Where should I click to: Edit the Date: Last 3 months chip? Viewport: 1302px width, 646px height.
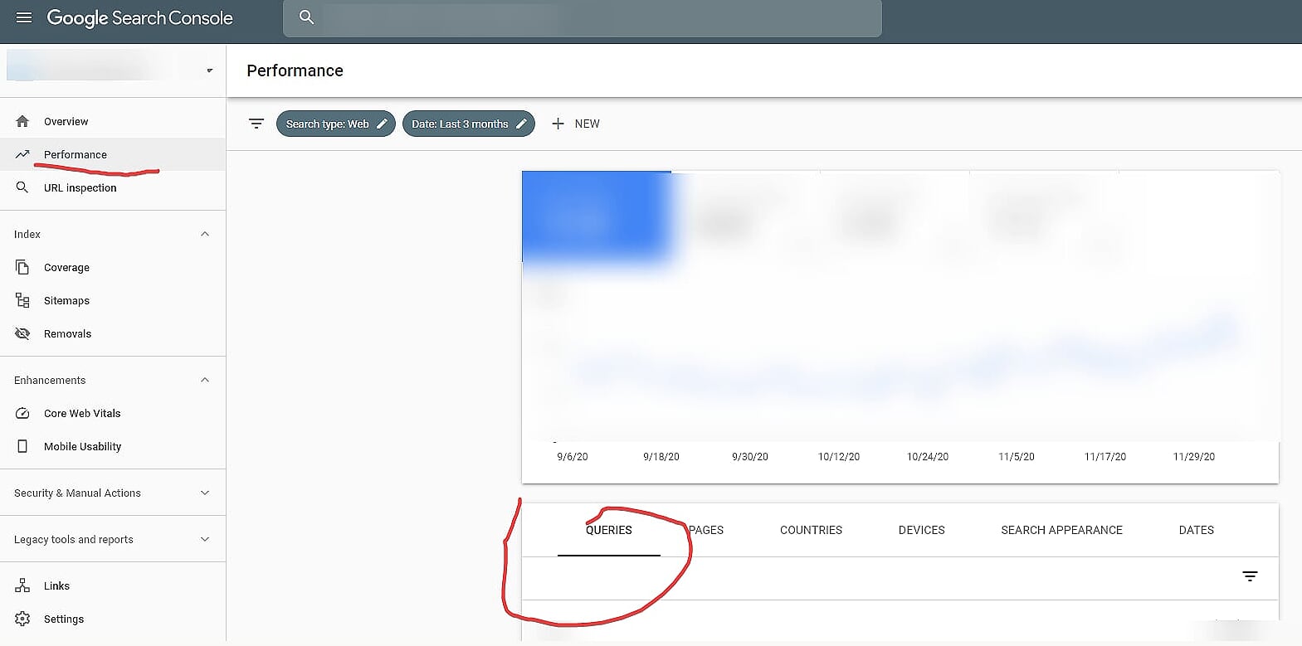pos(468,124)
